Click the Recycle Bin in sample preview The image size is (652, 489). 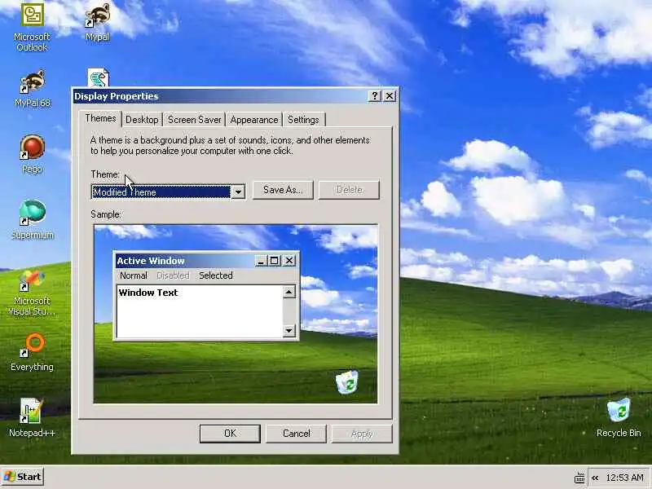click(347, 382)
